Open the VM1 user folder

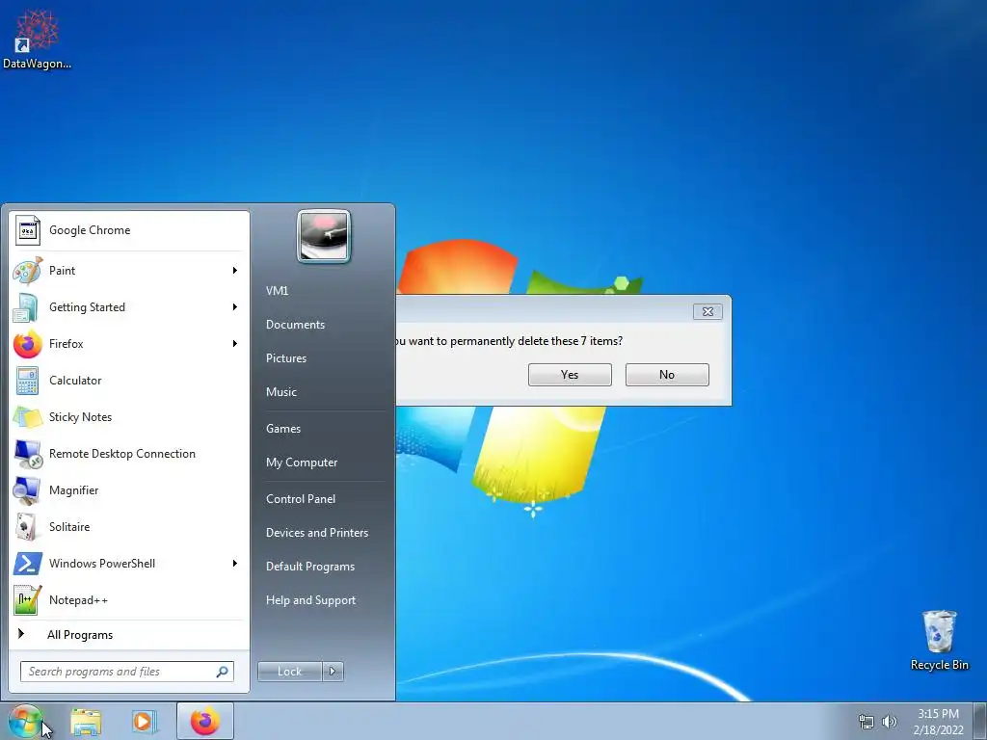(x=277, y=291)
